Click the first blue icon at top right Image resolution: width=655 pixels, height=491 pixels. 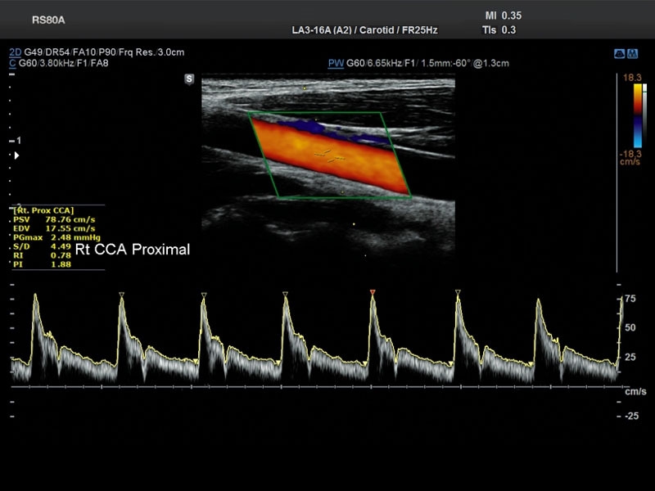coord(619,53)
